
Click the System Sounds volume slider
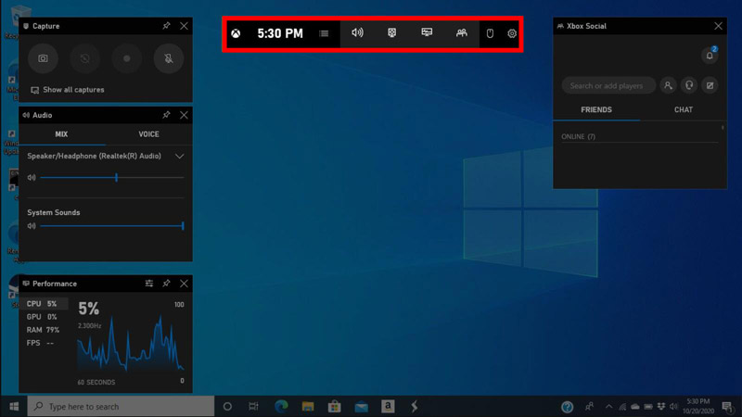[109, 226]
